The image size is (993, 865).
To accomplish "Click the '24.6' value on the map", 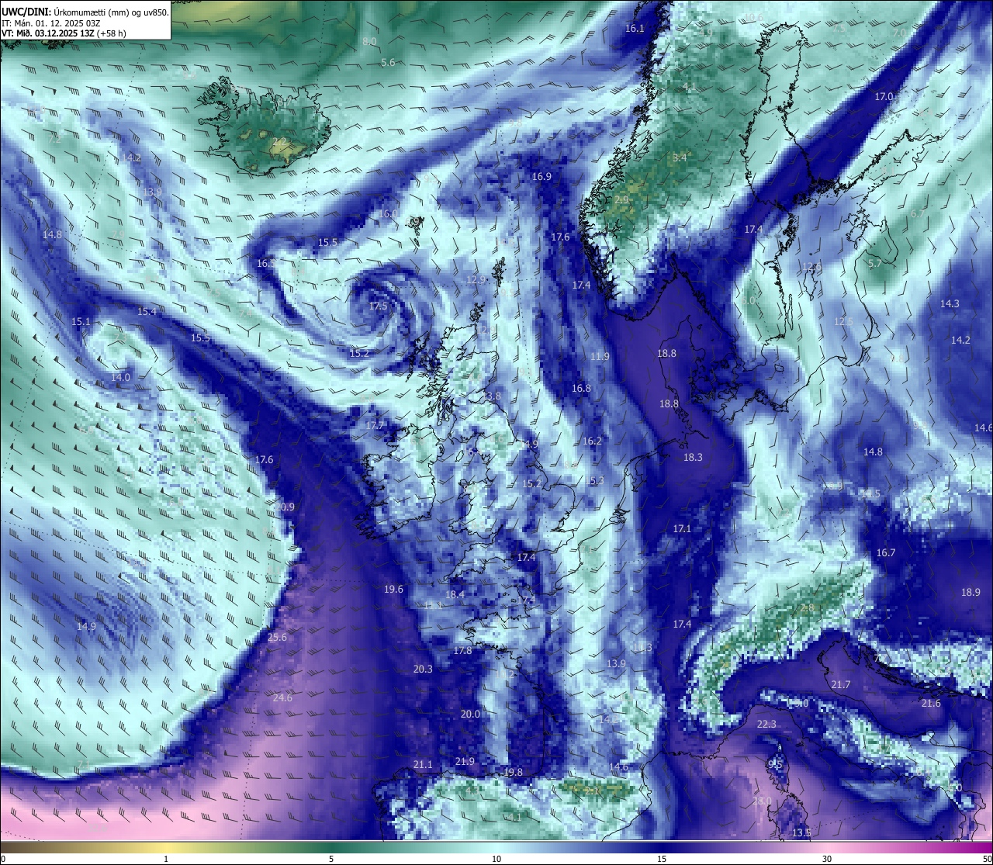I will point(283,698).
